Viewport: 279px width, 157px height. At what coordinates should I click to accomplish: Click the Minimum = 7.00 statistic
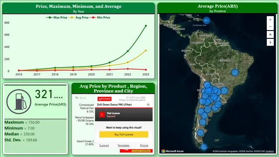coord(20,128)
